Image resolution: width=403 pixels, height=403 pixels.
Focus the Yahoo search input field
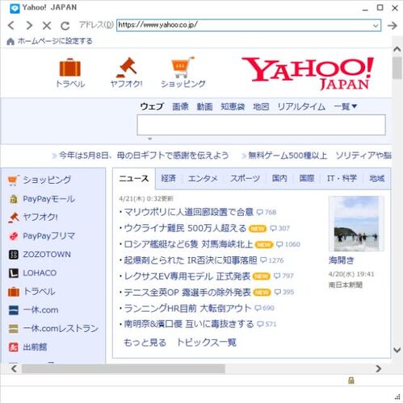click(261, 125)
